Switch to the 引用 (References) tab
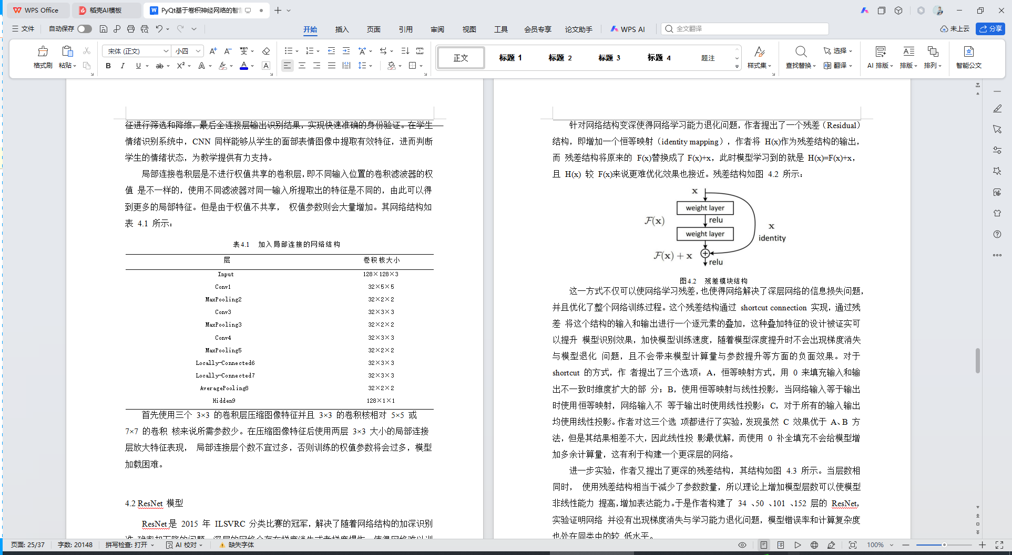The image size is (1012, 555). click(x=406, y=29)
